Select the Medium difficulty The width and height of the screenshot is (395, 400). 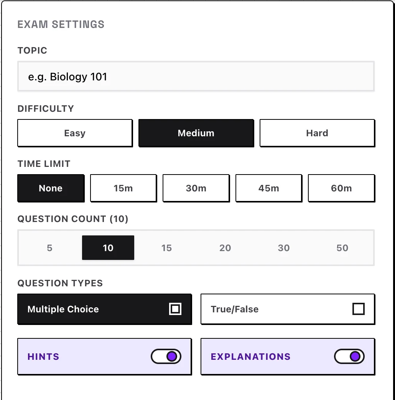click(x=196, y=133)
